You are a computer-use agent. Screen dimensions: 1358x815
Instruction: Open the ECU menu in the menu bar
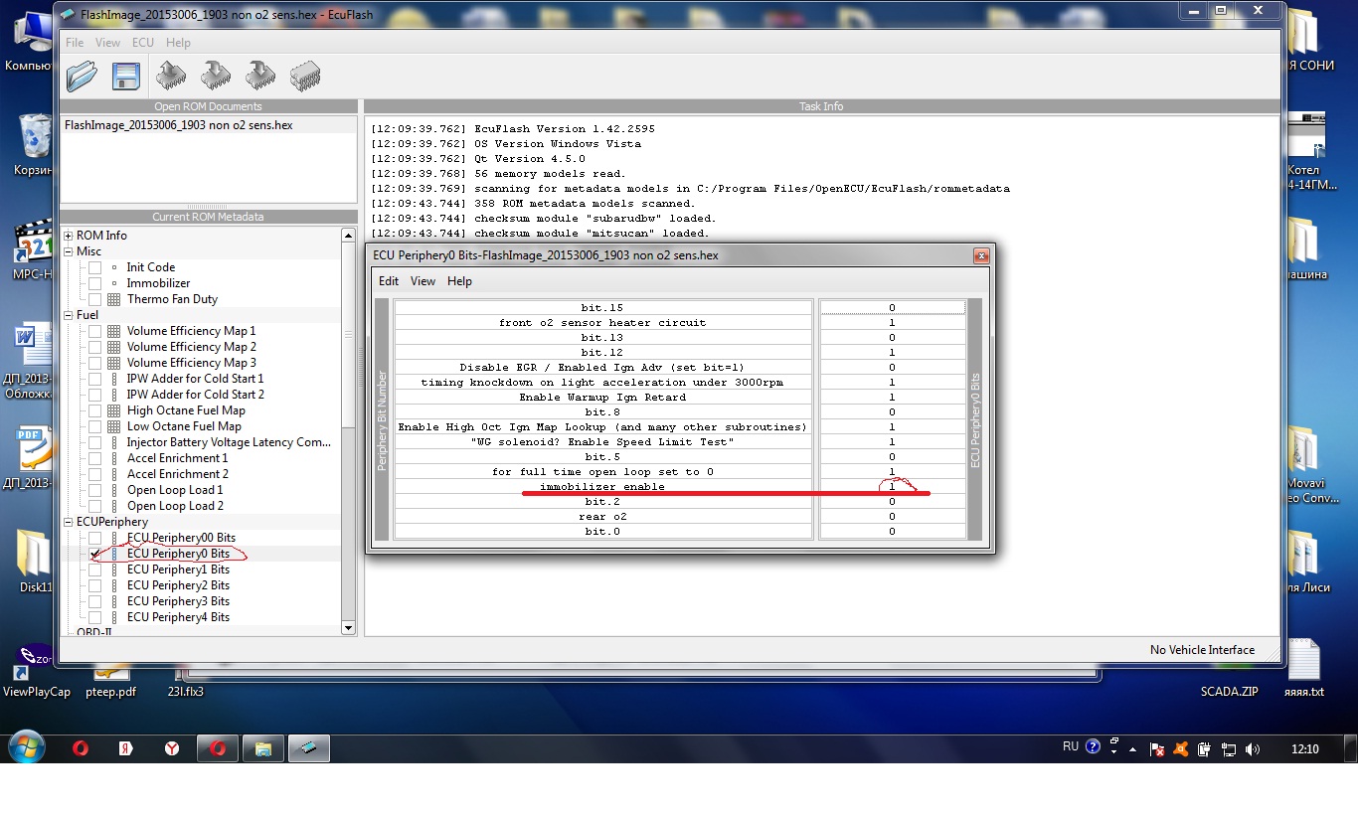[142, 43]
